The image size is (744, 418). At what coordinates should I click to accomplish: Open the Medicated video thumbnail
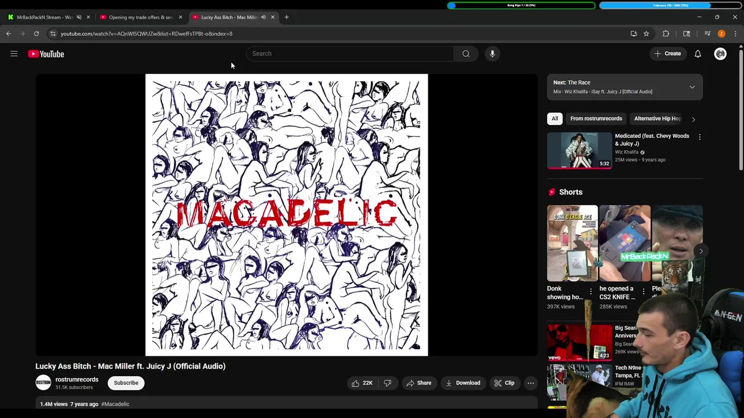click(x=580, y=150)
